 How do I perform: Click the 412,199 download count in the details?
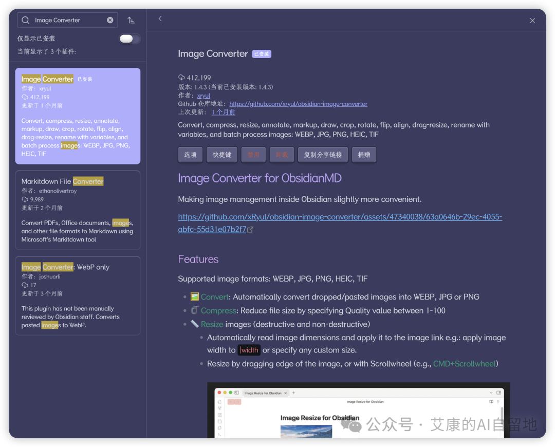click(x=199, y=78)
